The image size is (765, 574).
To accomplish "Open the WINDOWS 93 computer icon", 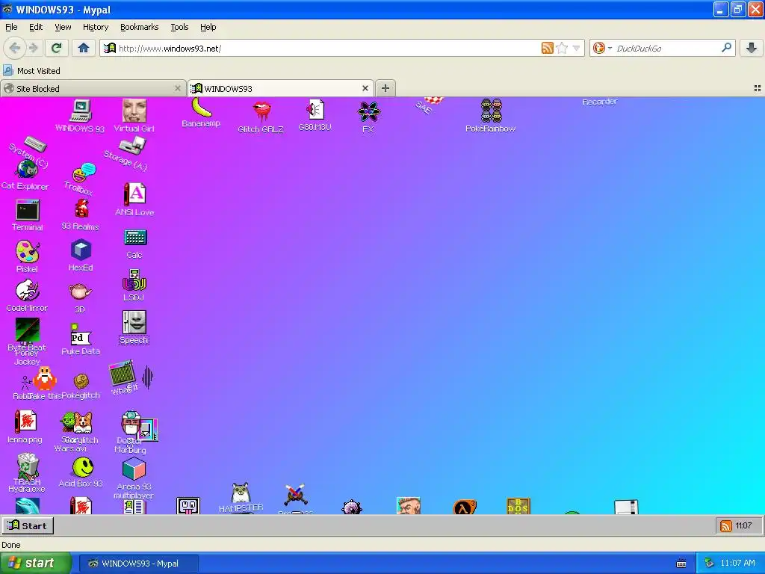I will click(x=81, y=111).
